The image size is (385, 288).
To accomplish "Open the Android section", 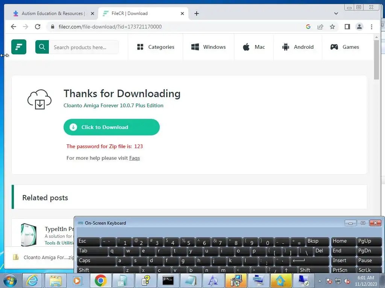I will [298, 47].
